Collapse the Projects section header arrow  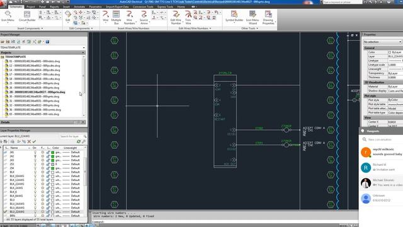pos(83,52)
